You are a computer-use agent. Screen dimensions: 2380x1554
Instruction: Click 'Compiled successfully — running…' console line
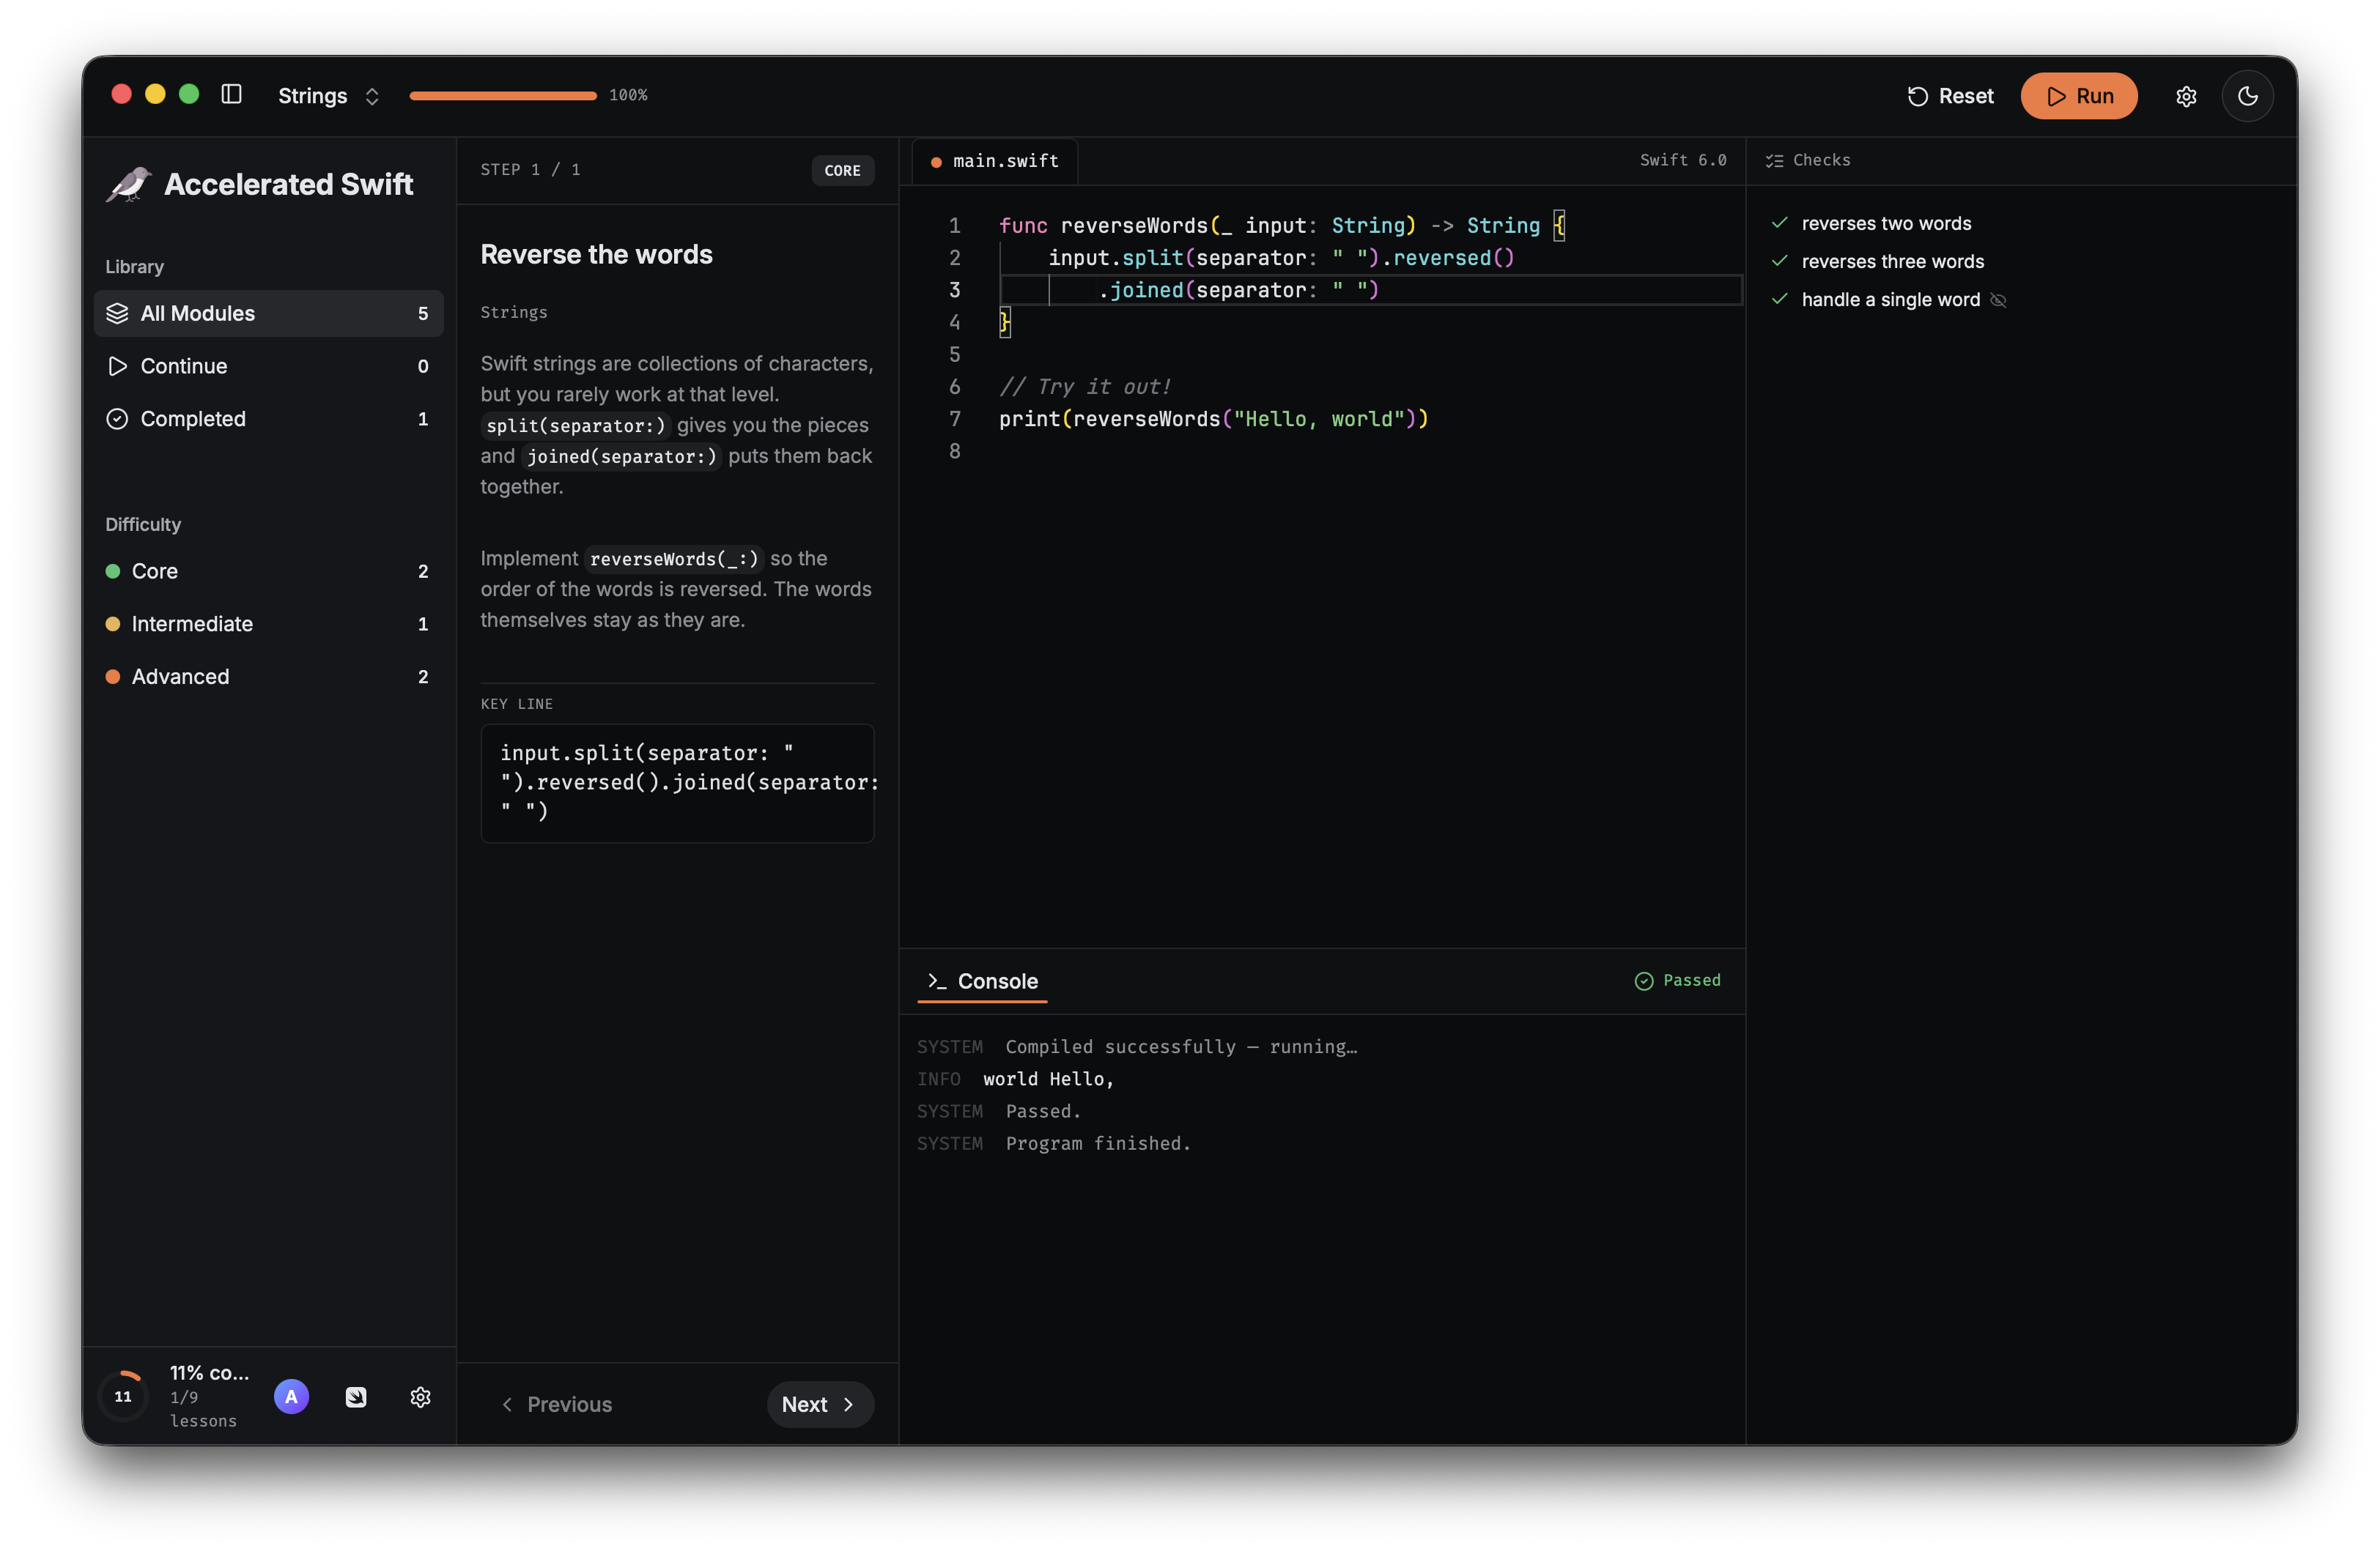tap(1181, 1046)
